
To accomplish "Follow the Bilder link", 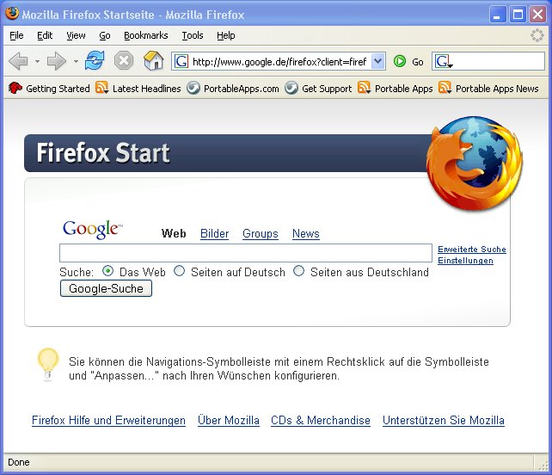I will pos(214,233).
